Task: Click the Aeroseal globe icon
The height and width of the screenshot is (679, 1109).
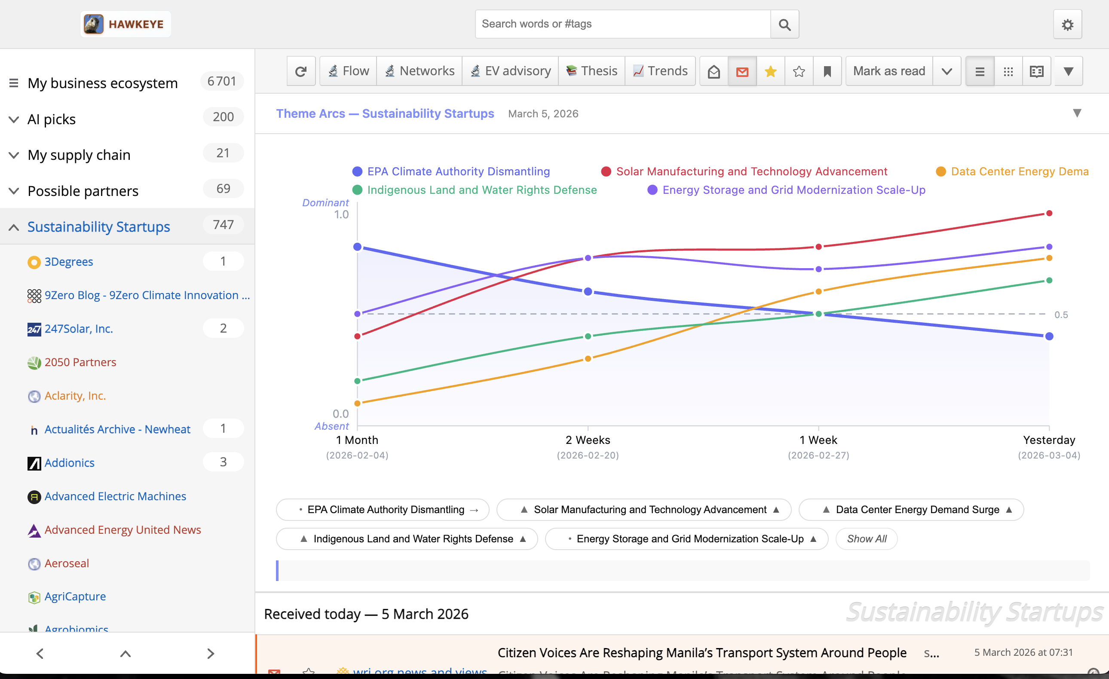Action: pyautogui.click(x=34, y=564)
